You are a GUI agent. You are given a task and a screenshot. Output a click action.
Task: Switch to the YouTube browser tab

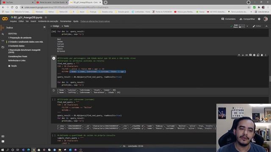17,3
